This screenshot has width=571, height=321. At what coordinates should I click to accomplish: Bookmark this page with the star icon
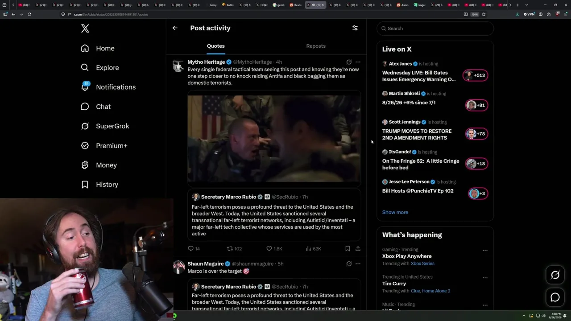484,14
